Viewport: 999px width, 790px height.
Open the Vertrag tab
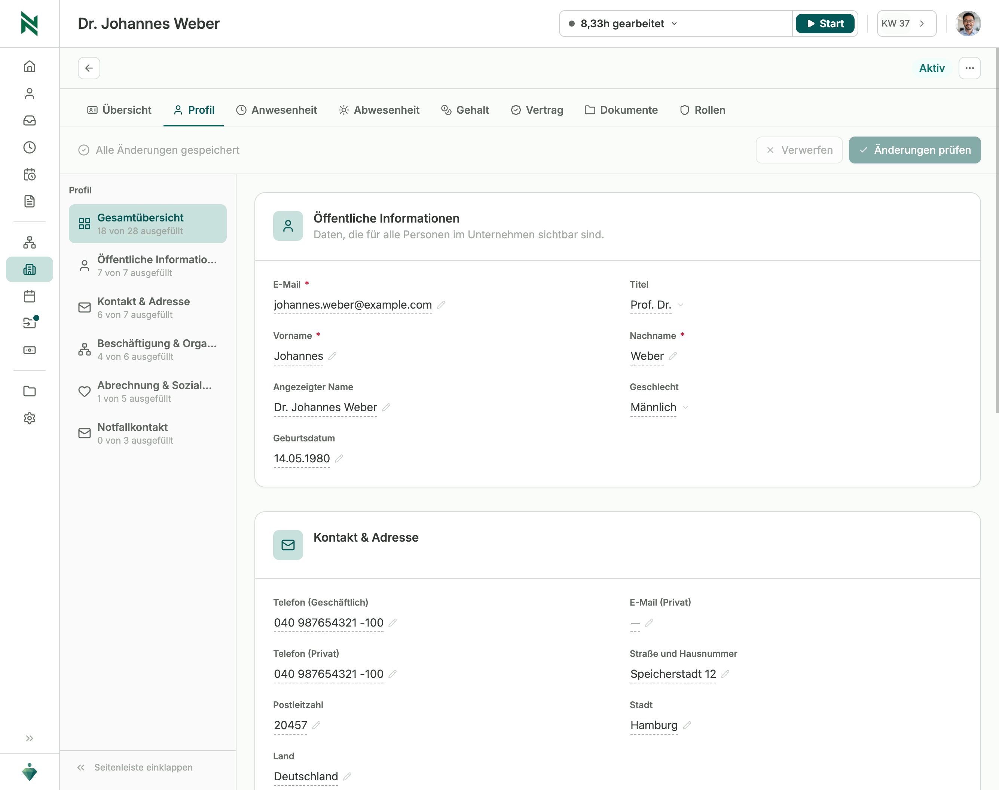pyautogui.click(x=537, y=110)
